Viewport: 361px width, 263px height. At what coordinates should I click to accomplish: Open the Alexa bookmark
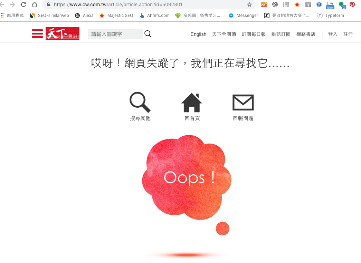point(84,16)
